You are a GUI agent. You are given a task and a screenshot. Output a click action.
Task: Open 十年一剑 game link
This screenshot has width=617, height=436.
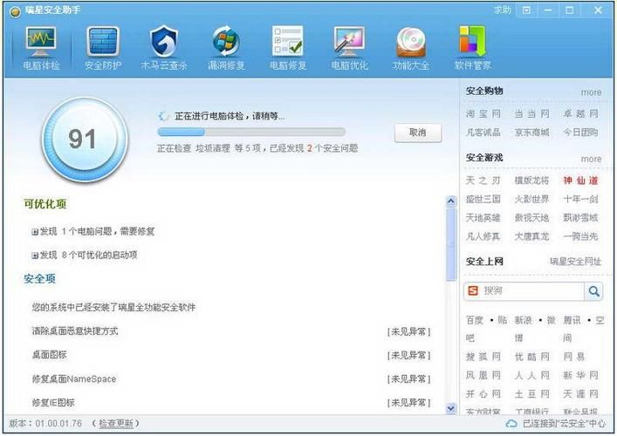(x=580, y=200)
